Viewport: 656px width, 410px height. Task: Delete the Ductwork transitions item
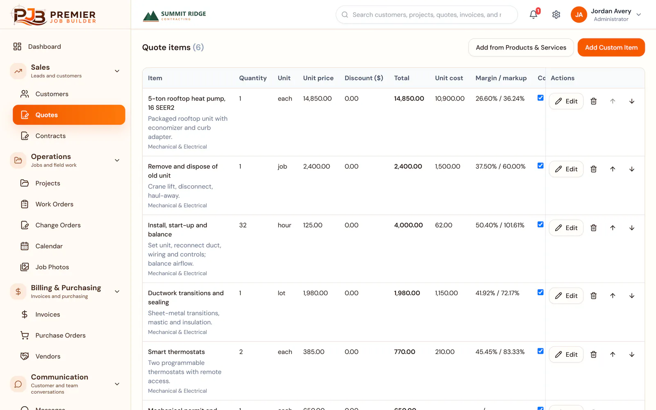click(593, 296)
